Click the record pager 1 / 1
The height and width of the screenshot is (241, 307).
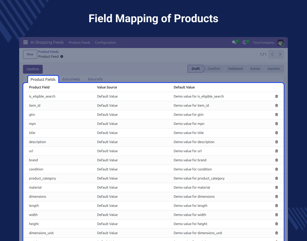pos(263,54)
